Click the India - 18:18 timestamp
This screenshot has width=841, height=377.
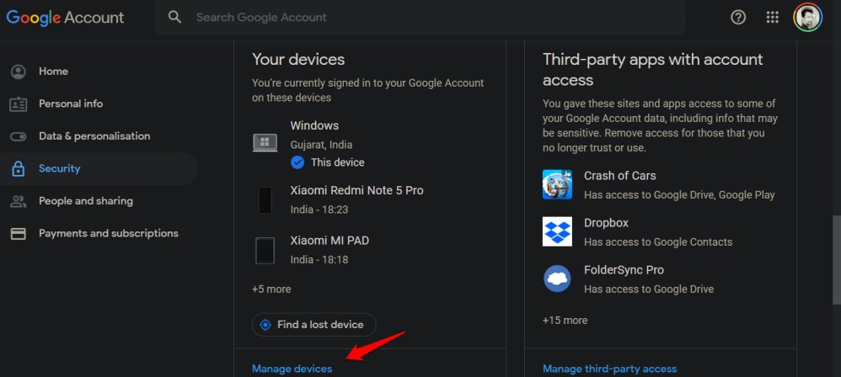[319, 260]
